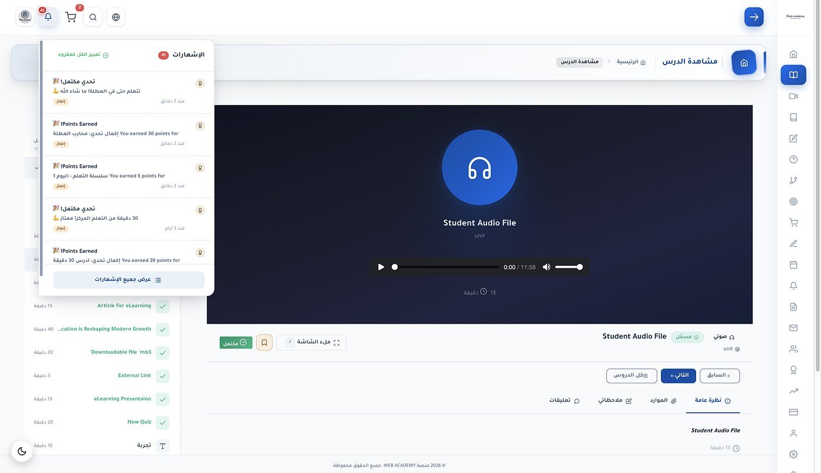Click the blue arrow button at top right
Viewport: 821px width, 473px height.
click(x=754, y=17)
